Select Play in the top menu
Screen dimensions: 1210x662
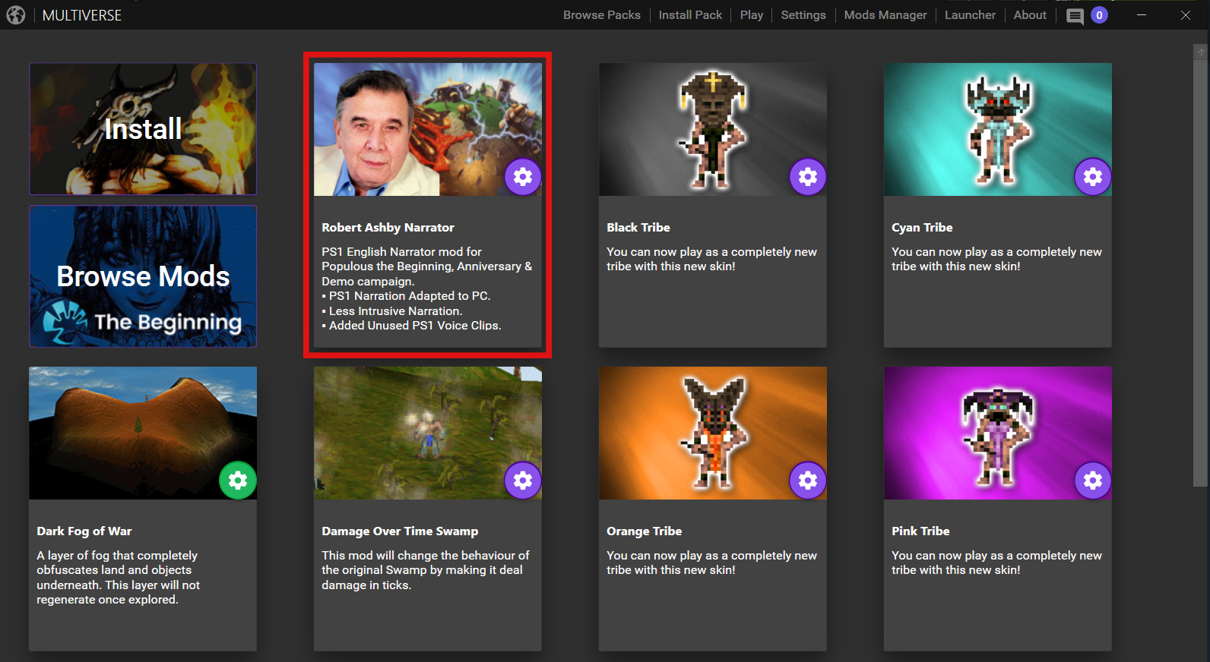tap(752, 15)
